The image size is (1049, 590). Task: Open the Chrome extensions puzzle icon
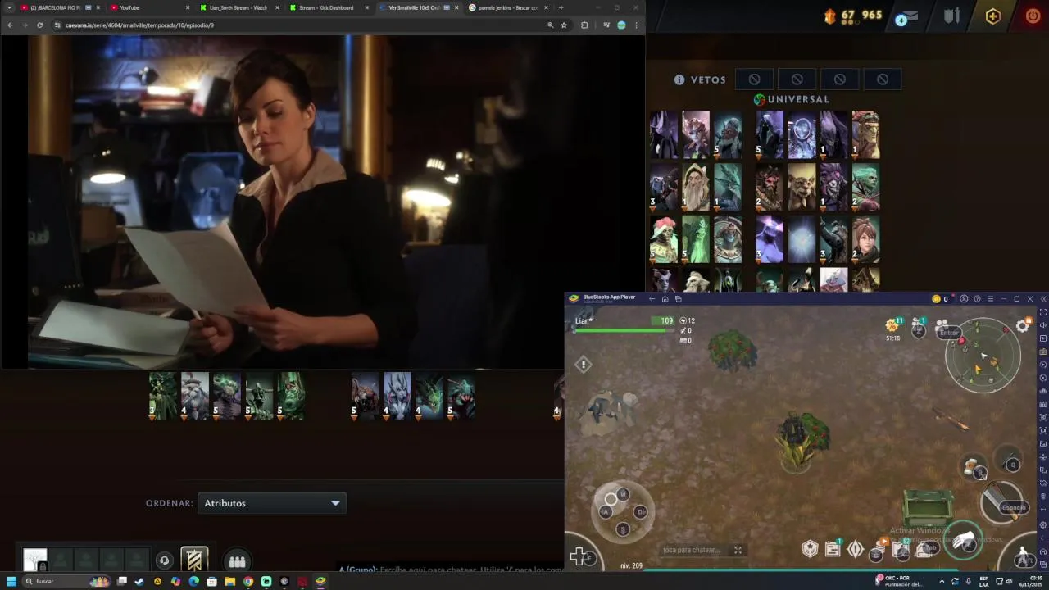(584, 25)
